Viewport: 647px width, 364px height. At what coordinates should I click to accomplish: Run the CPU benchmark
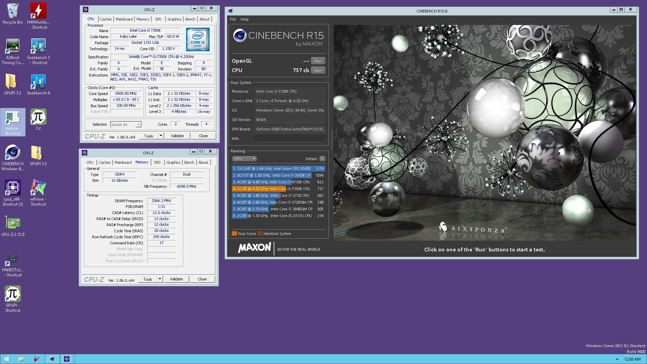[x=318, y=70]
